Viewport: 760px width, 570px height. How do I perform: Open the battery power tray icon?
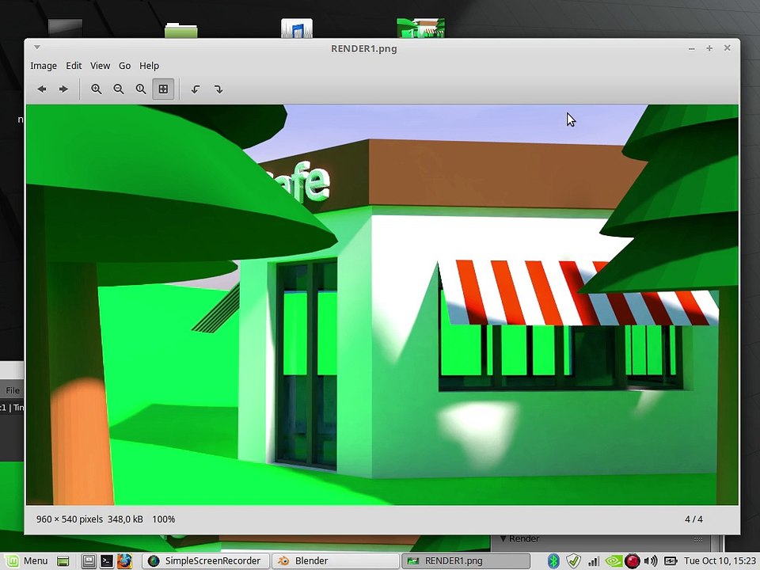coord(671,561)
